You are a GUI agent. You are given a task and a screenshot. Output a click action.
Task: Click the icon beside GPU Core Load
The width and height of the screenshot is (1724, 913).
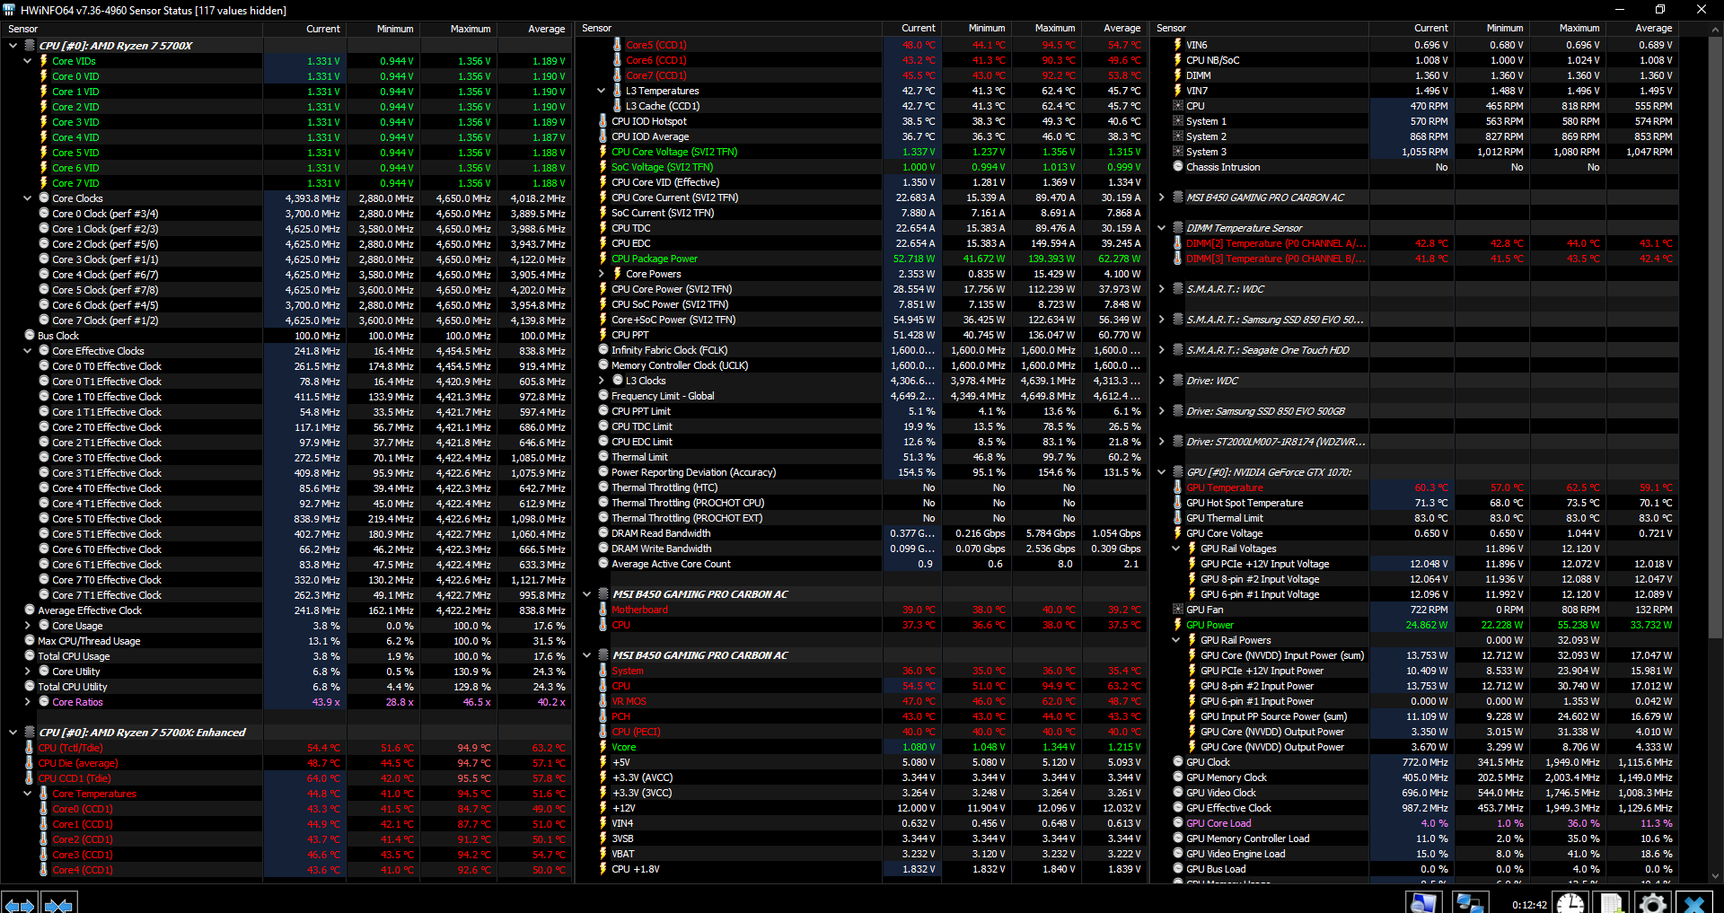pyautogui.click(x=1178, y=823)
